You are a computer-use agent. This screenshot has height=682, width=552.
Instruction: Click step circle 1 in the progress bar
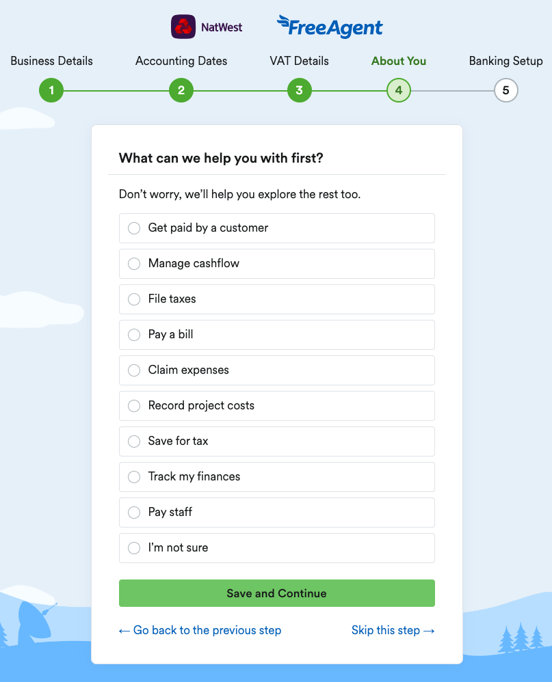coord(51,90)
